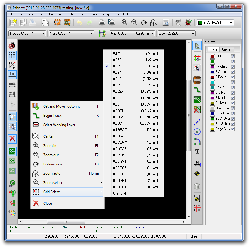
Task: Click the F.Mask layer color swatch
Action: click(x=212, y=98)
